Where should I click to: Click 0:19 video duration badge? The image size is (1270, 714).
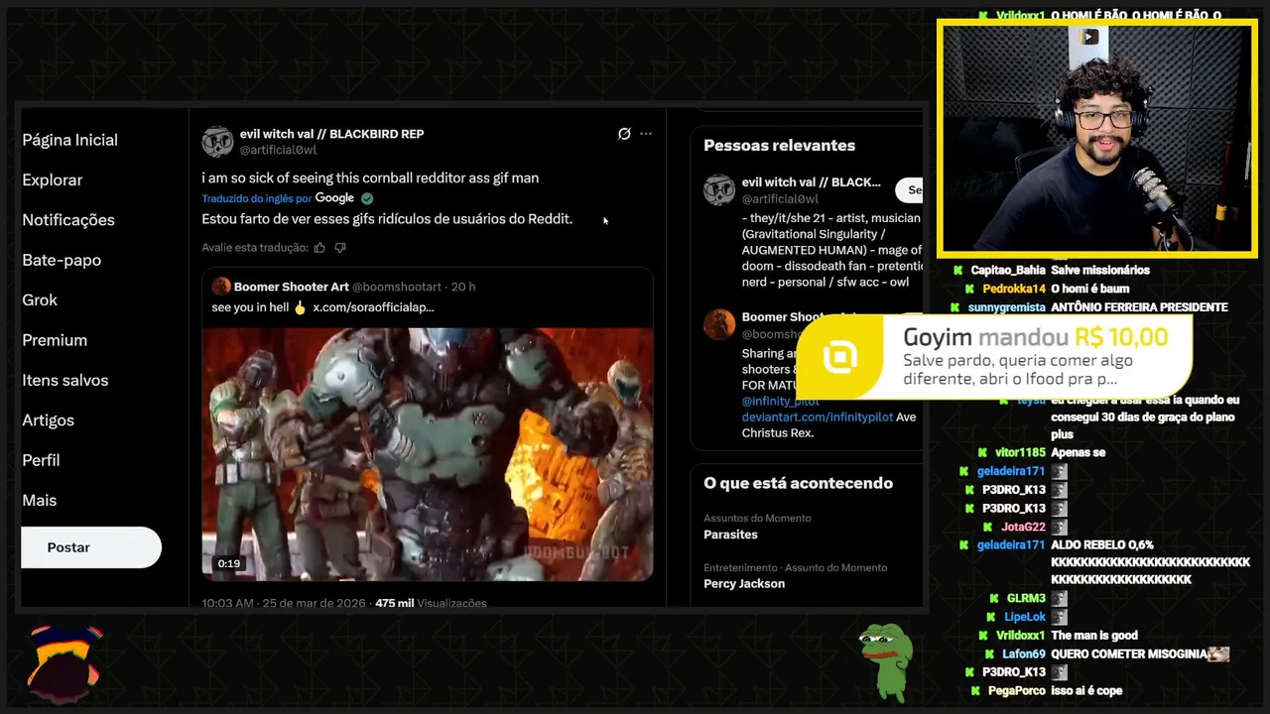(229, 563)
